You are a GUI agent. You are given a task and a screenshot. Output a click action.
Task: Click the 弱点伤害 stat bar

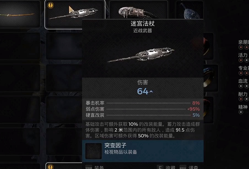[x=143, y=109]
